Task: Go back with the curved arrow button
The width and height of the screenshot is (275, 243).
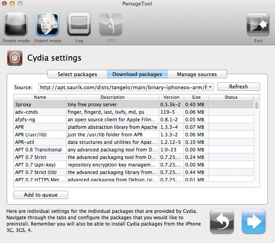Action: [222, 221]
